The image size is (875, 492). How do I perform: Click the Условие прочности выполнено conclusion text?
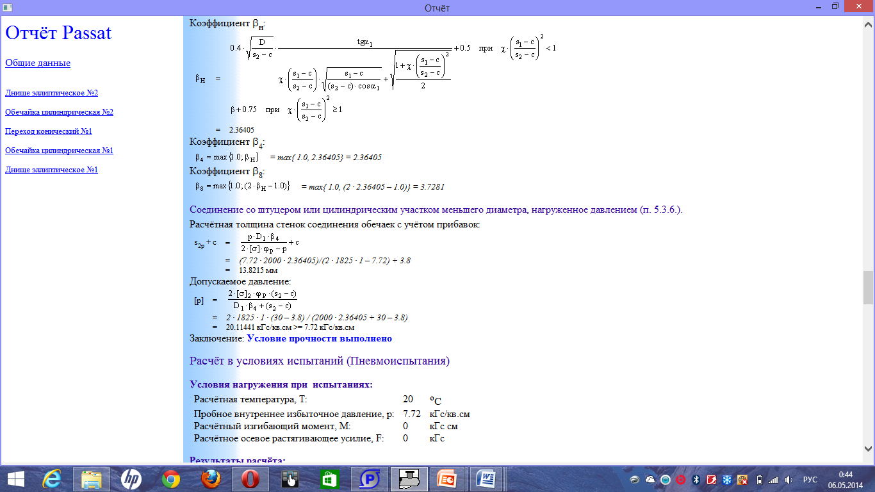[319, 338]
